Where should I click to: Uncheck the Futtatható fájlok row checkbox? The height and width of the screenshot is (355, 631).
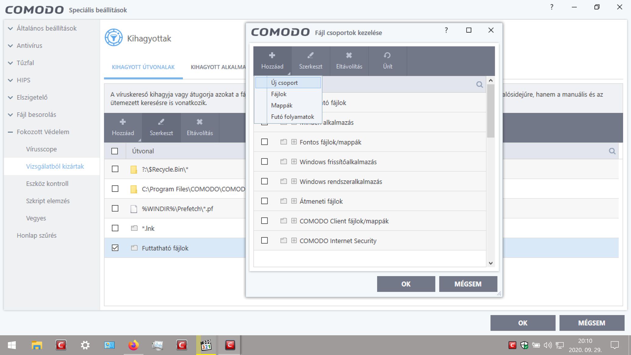115,248
